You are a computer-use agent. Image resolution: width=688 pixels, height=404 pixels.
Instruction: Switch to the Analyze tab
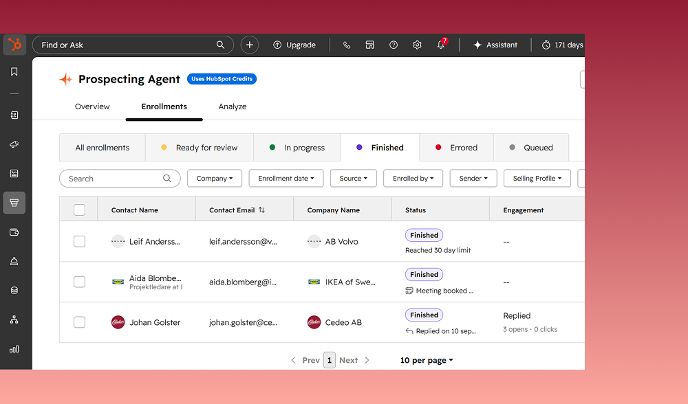(233, 106)
